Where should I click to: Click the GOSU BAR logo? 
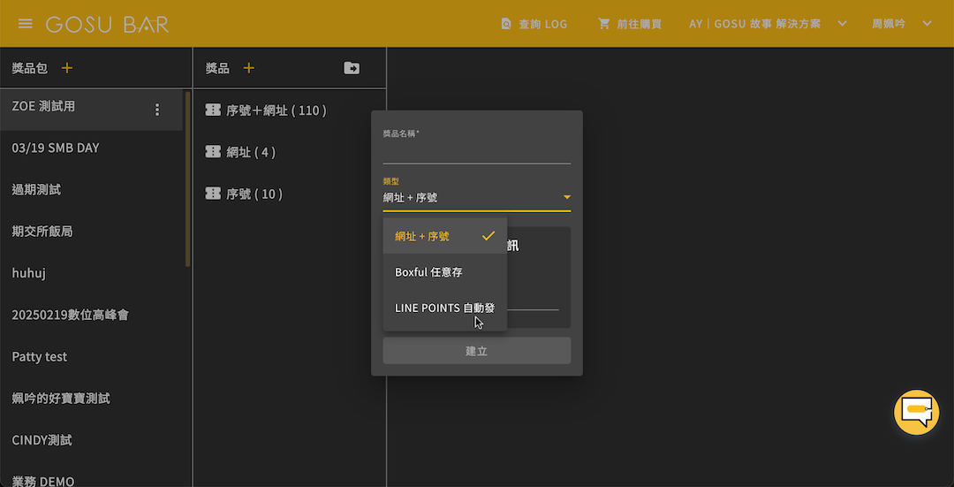click(107, 25)
